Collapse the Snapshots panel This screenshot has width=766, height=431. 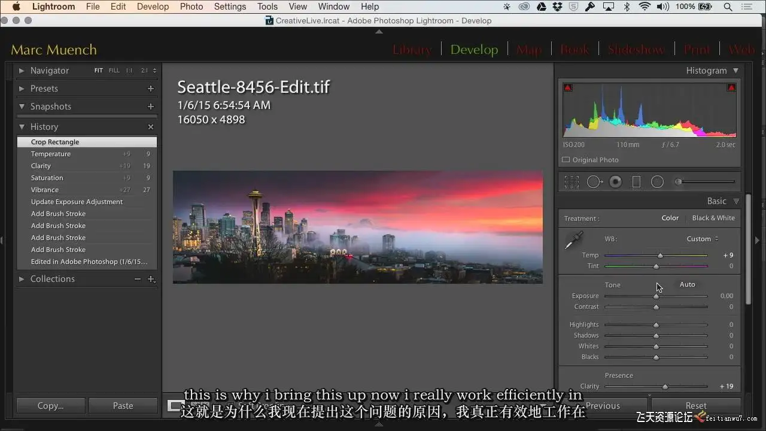click(22, 107)
